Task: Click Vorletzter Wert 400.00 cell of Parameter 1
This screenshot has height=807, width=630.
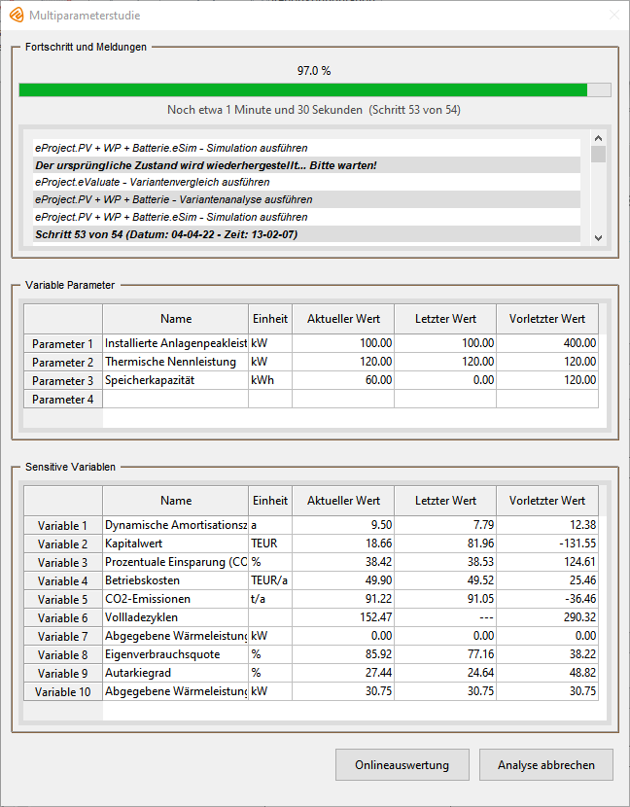Action: (x=547, y=343)
